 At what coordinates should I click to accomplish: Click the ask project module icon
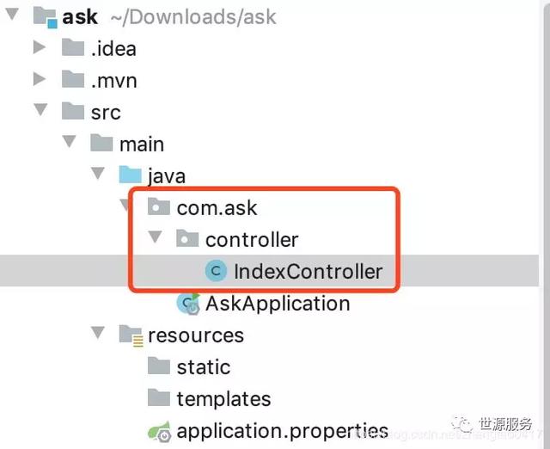(46, 16)
